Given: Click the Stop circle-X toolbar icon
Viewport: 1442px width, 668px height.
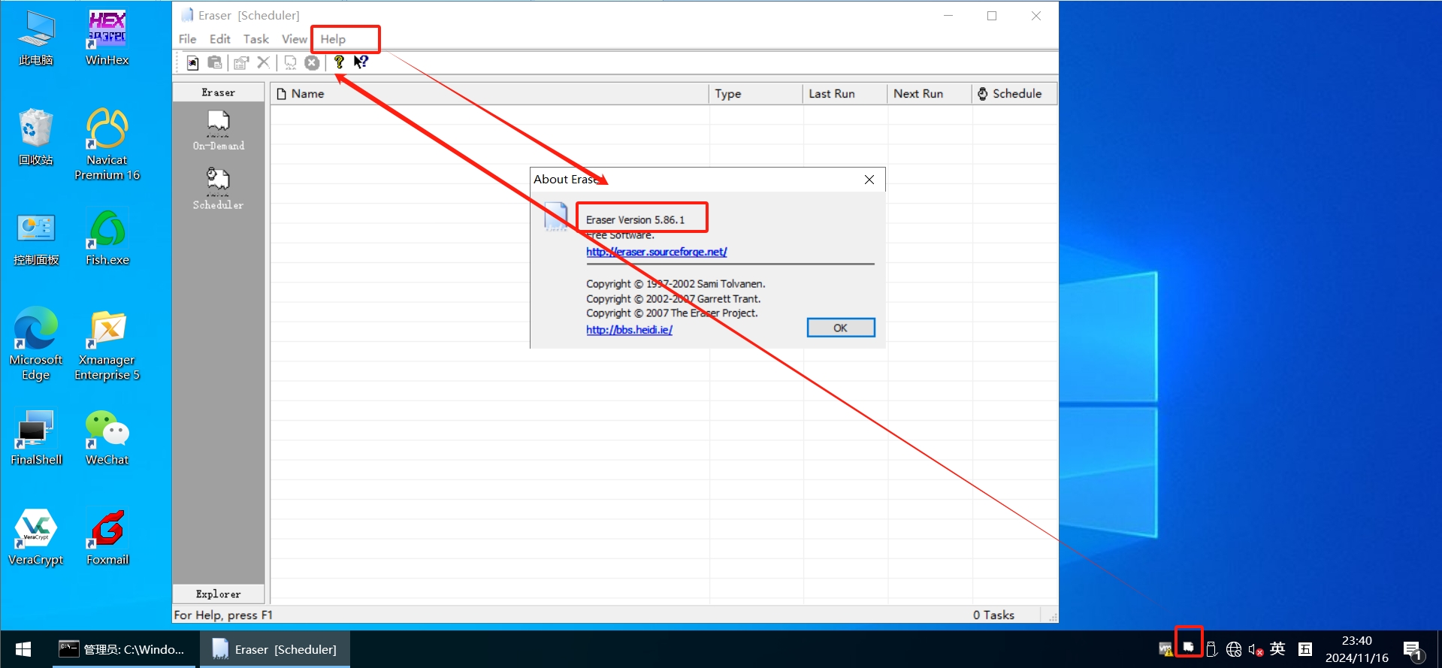Looking at the screenshot, I should pos(312,62).
